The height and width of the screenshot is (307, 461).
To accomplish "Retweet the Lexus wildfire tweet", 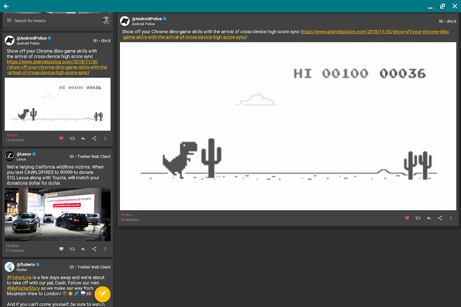I will [72, 249].
